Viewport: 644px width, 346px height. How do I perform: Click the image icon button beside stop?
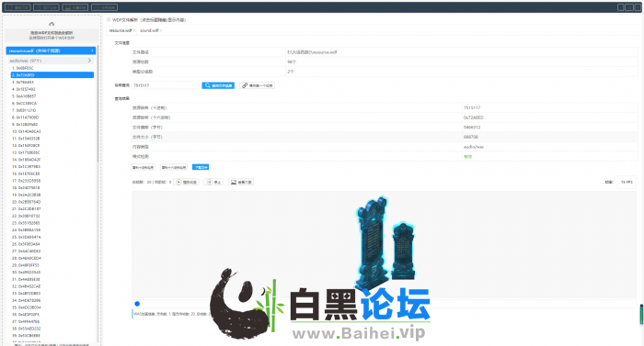click(241, 182)
